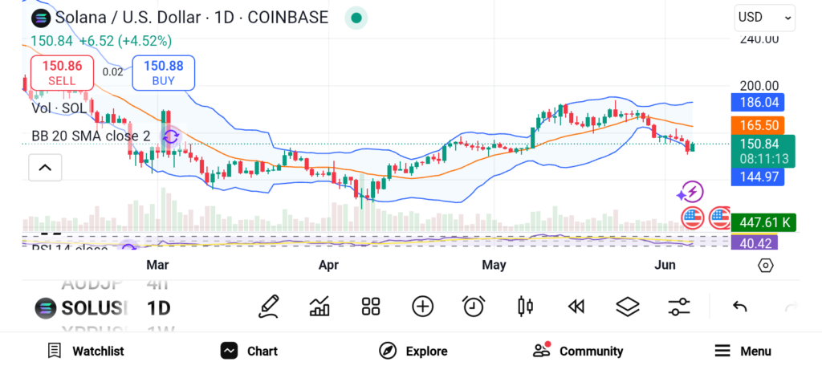Go to the Watchlist tab
Viewport: 822px width, 370px height.
point(86,351)
